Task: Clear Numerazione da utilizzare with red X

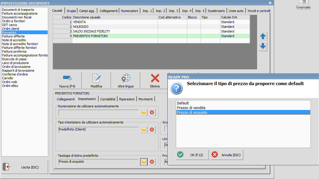Action: coord(152,112)
